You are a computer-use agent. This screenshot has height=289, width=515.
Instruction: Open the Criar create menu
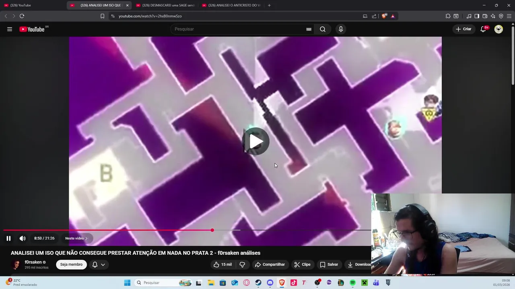tap(463, 29)
